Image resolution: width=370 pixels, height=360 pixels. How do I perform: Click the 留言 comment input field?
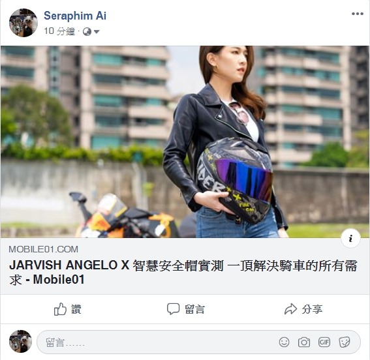point(198,342)
